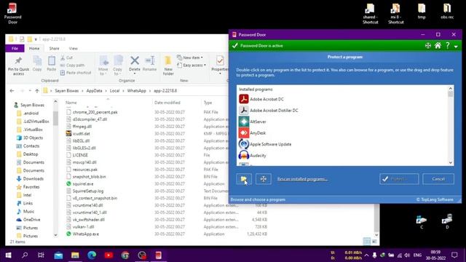This screenshot has height=262, width=466.
Task: Open the File tab in File Explorer
Action: 15,48
